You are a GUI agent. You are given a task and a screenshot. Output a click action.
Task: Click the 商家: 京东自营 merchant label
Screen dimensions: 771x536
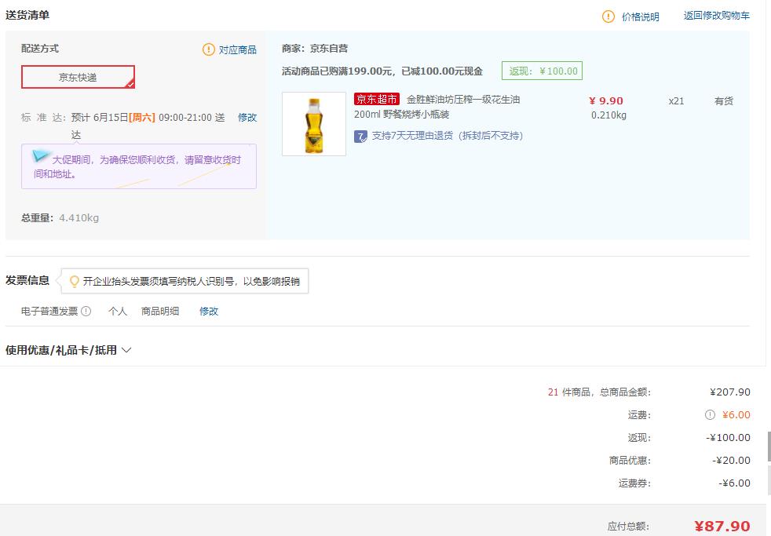pos(315,48)
